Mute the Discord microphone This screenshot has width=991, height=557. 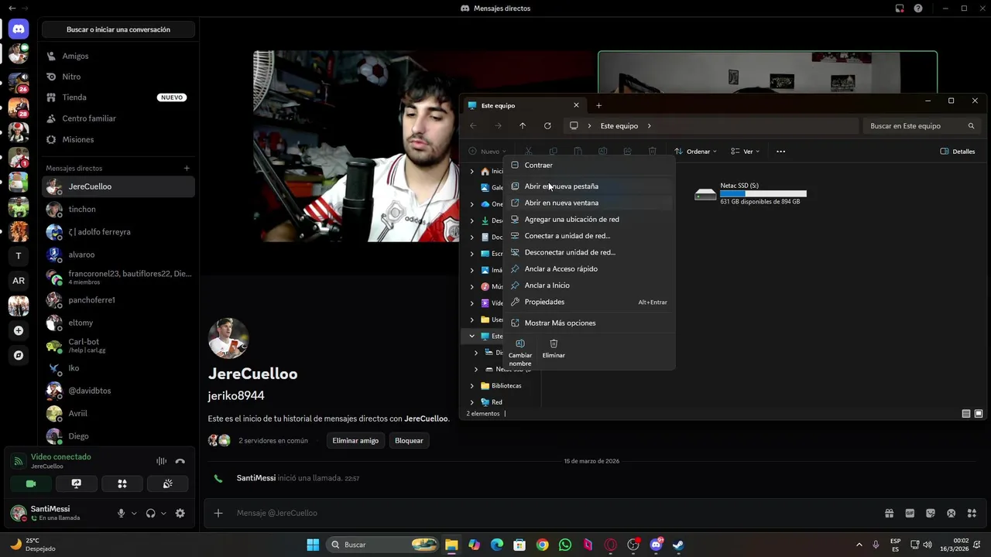[121, 513]
